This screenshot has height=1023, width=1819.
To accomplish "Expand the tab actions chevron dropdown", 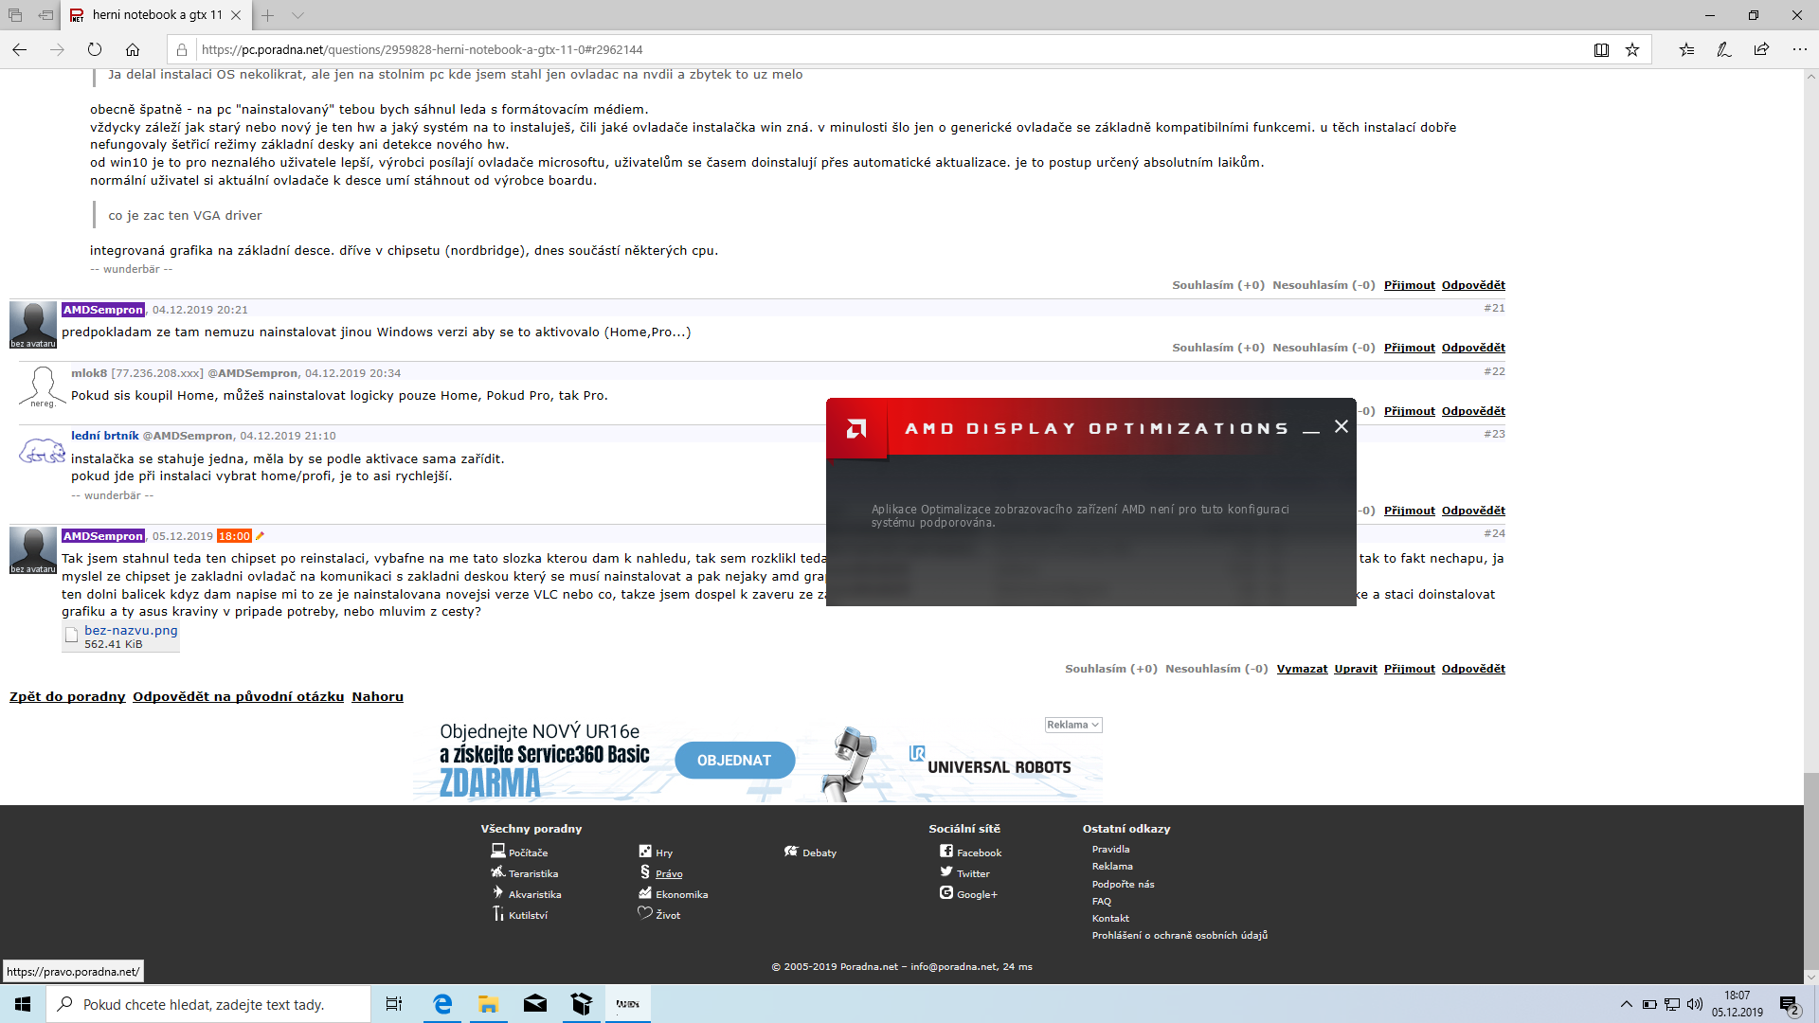I will point(297,15).
